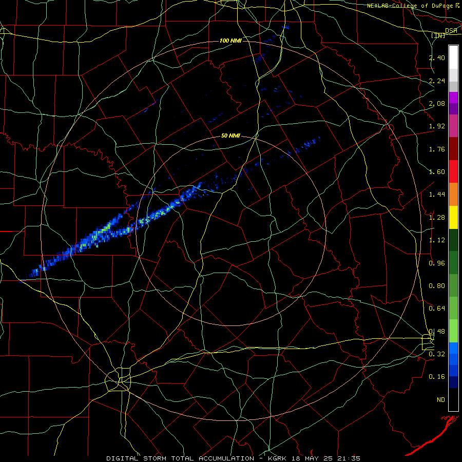Select the dark red legend swatch
Screen dimensions: 462x462
pyautogui.click(x=453, y=149)
